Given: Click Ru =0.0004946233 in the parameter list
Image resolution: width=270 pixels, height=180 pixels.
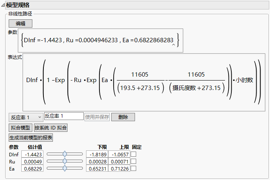Looking at the screenshot, I should (92, 40).
